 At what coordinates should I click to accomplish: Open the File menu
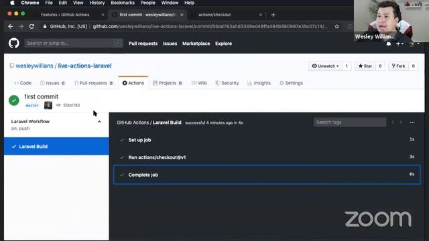click(x=49, y=3)
